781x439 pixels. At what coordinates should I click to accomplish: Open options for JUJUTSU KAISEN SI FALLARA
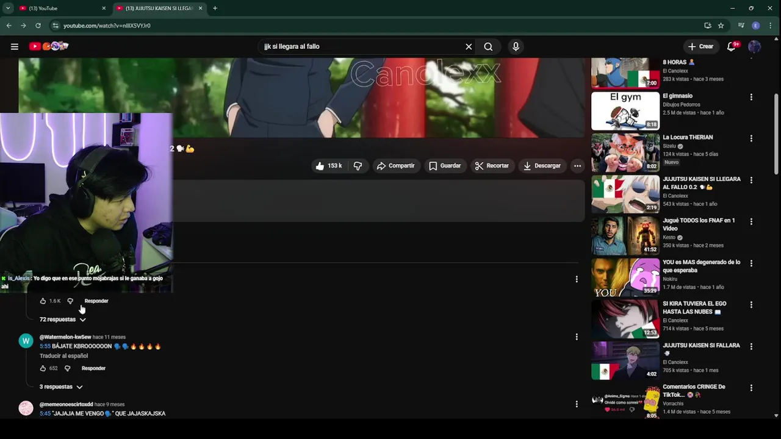pyautogui.click(x=751, y=346)
